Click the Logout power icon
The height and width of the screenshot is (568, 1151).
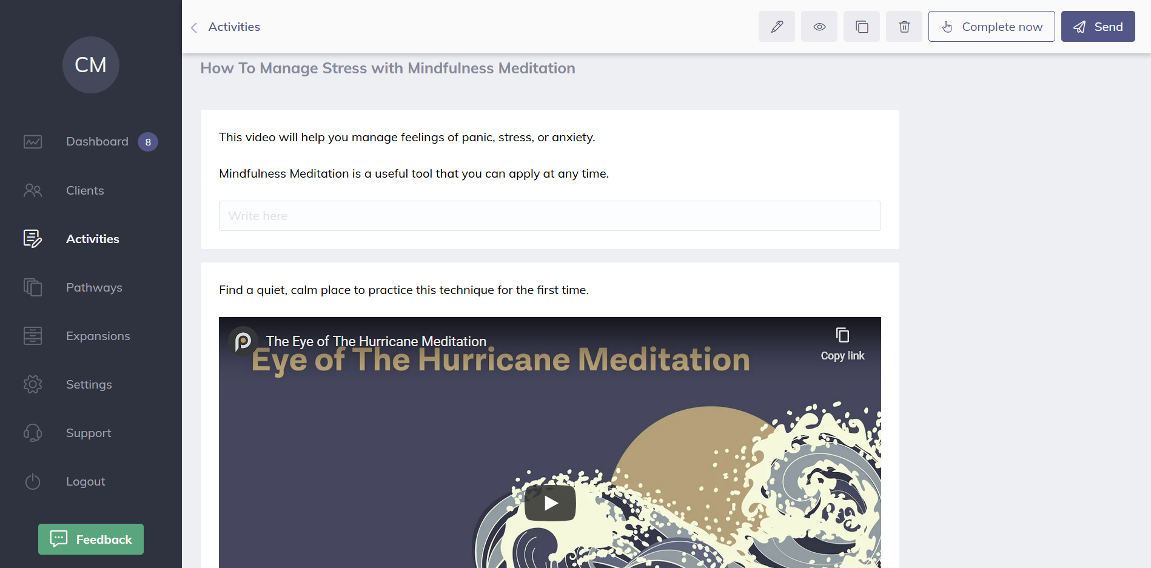[33, 481]
